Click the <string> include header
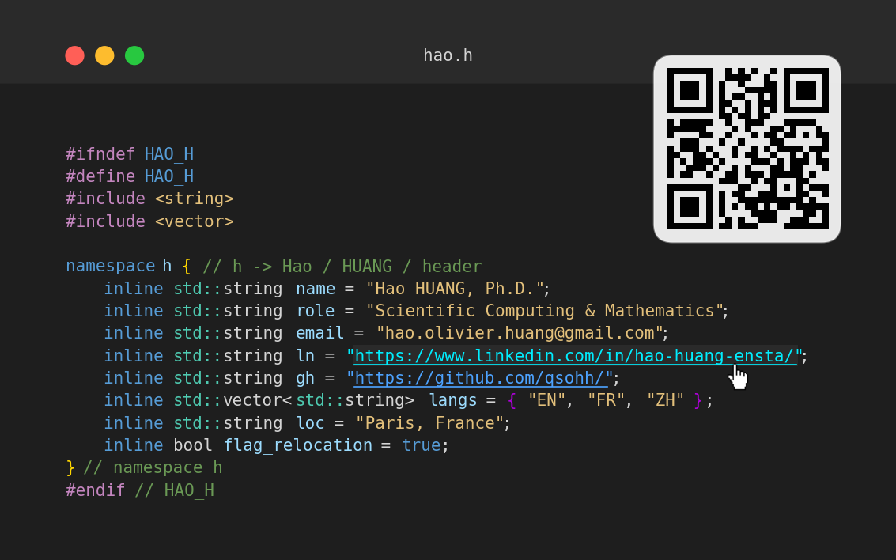The width and height of the screenshot is (896, 560). pyautogui.click(x=194, y=199)
